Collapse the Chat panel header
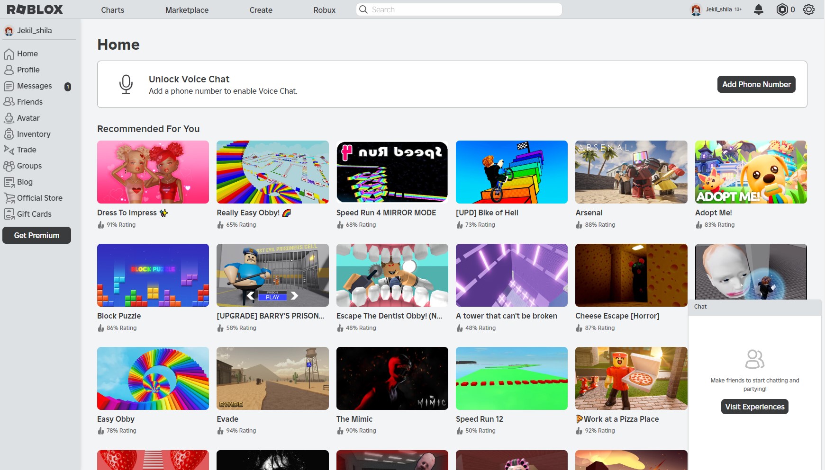Viewport: 825px width, 470px height. pos(755,307)
